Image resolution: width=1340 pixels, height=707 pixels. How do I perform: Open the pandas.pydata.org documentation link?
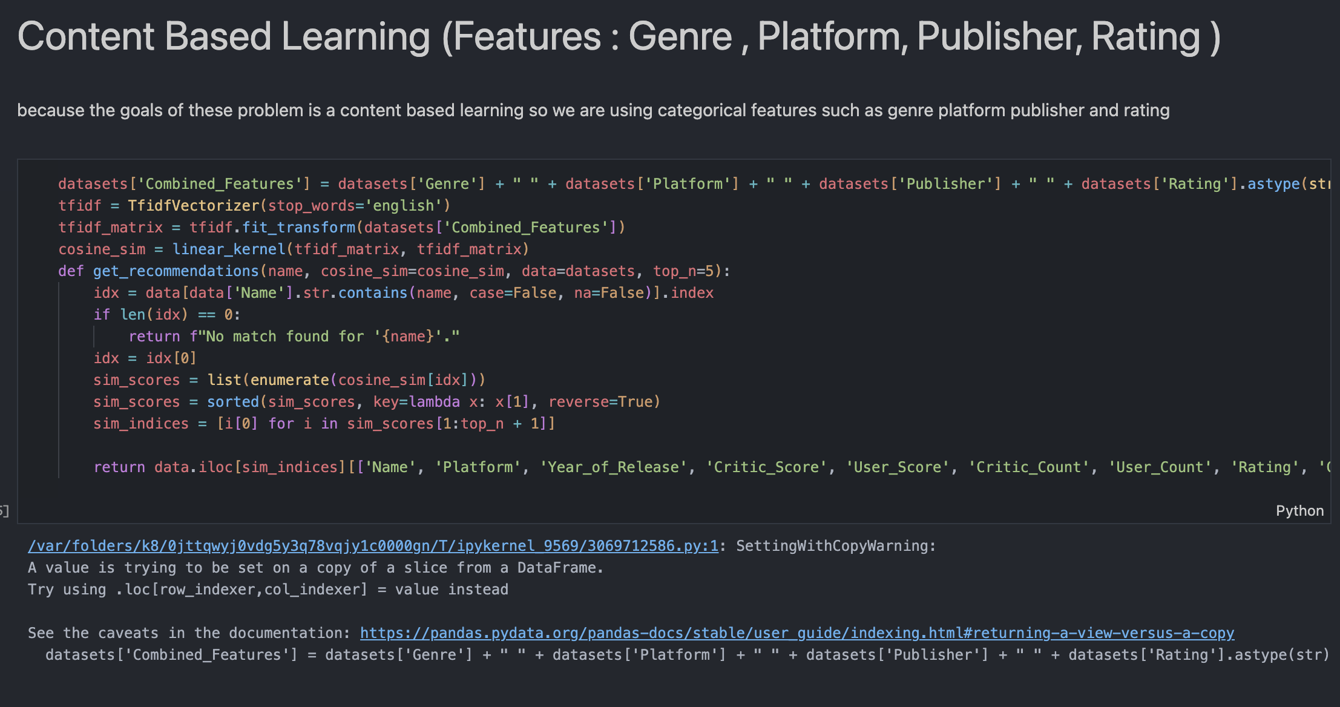coord(796,633)
